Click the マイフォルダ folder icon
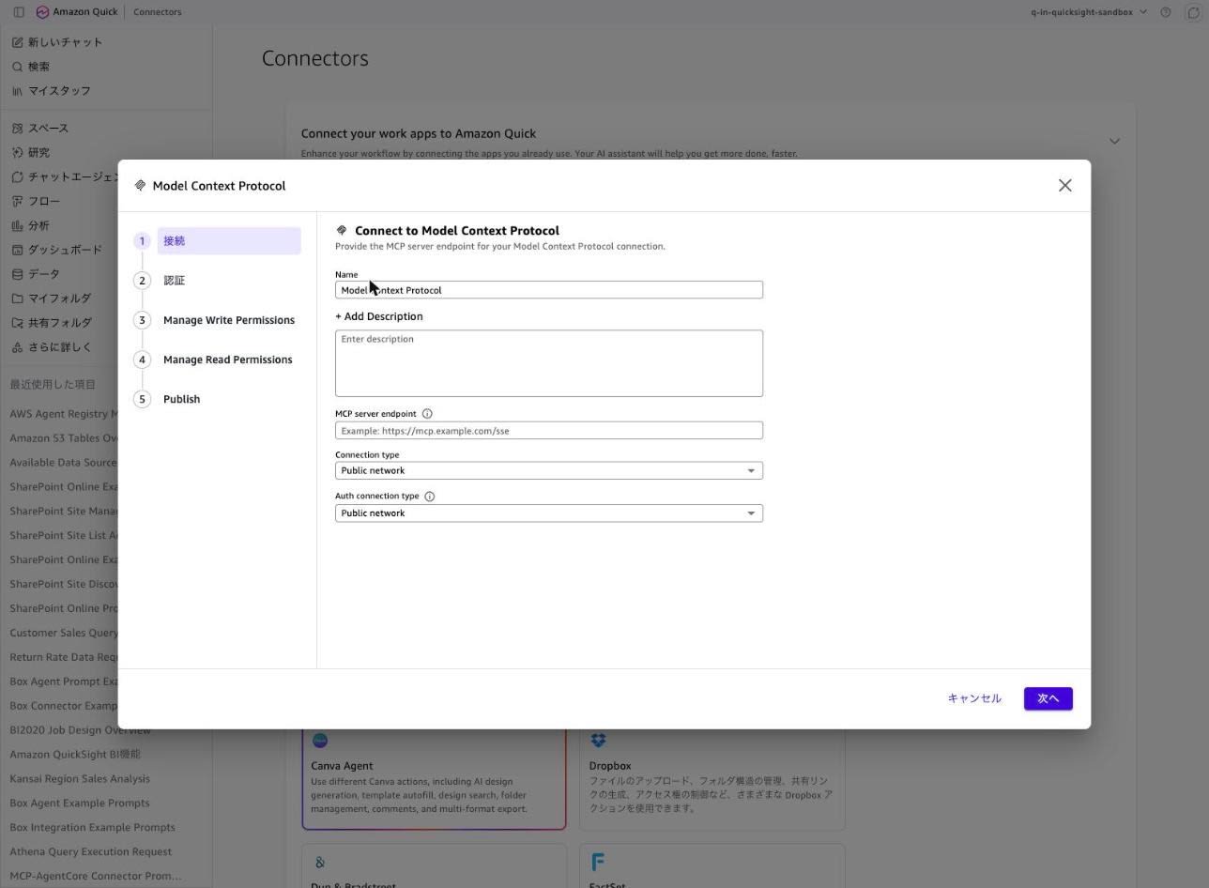Viewport: 1209px width, 888px height. 17,299
